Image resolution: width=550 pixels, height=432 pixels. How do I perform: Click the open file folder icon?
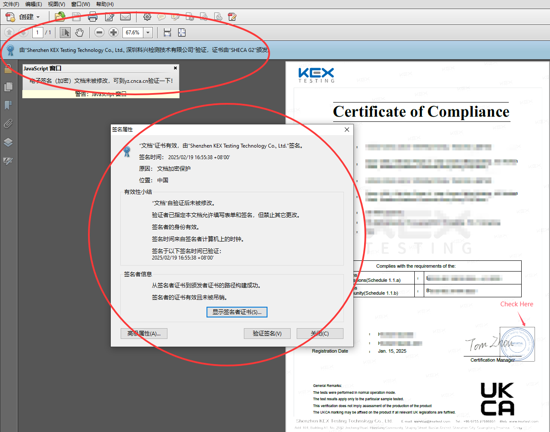(60, 17)
